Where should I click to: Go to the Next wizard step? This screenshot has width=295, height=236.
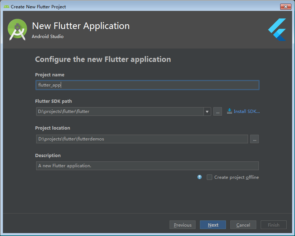[213, 225]
